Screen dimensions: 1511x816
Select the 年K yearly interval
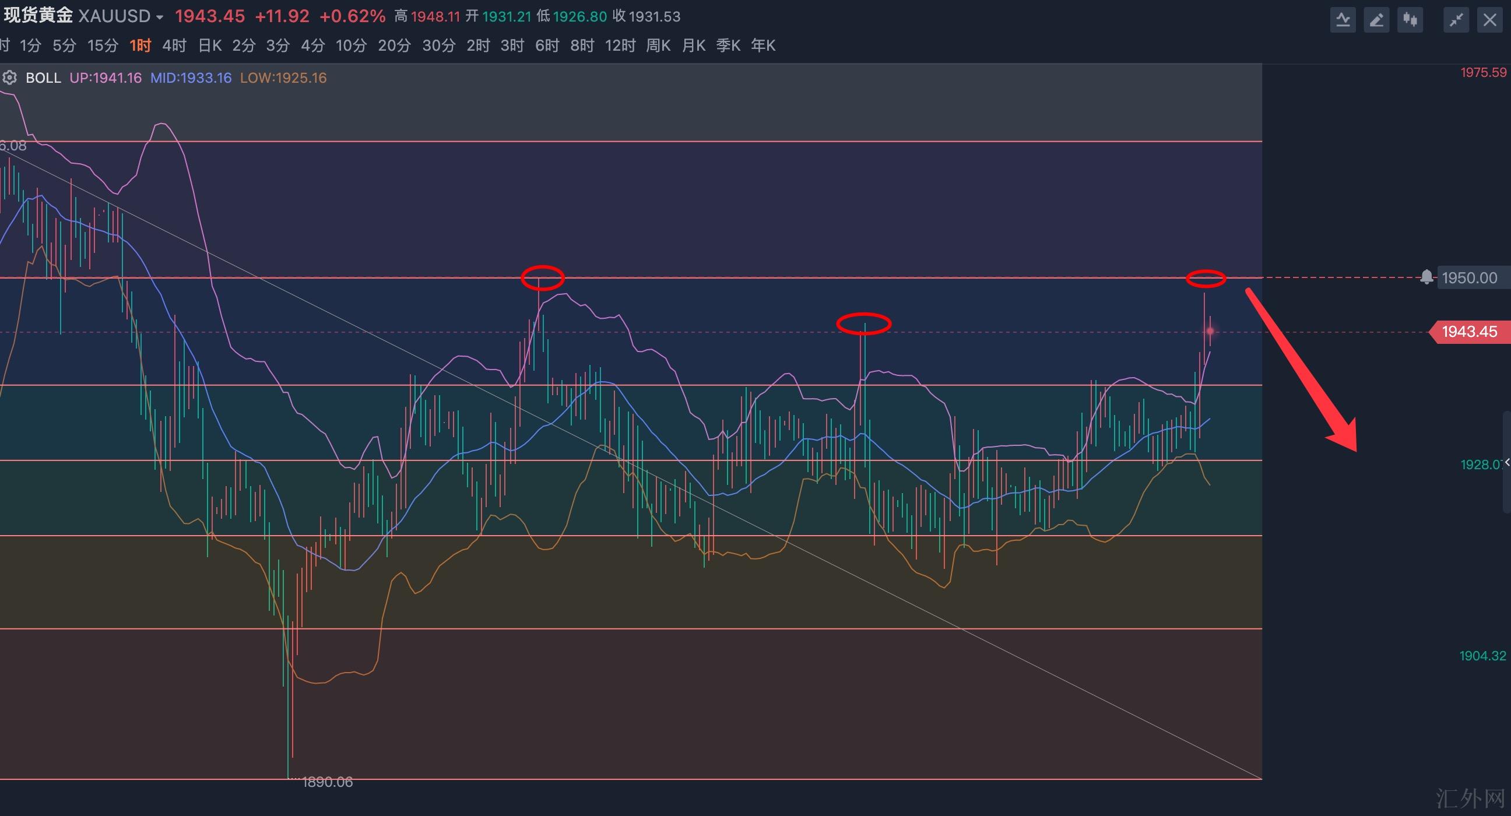(x=763, y=45)
